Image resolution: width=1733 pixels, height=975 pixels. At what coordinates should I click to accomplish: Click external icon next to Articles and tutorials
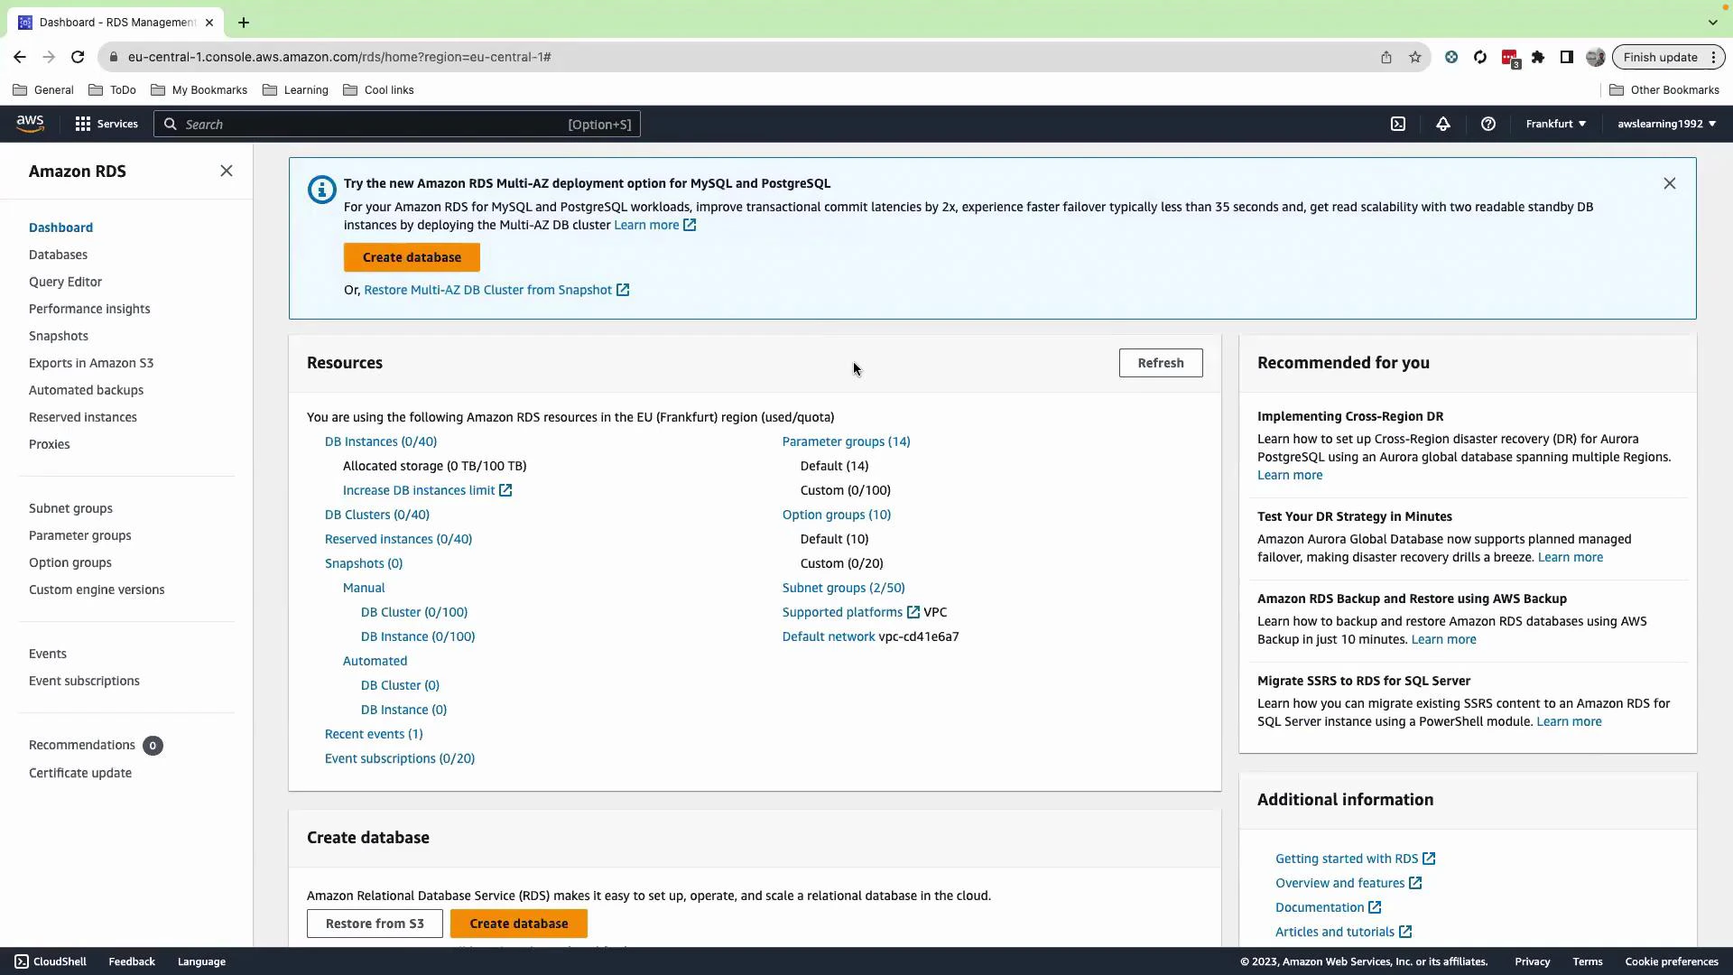click(1405, 932)
